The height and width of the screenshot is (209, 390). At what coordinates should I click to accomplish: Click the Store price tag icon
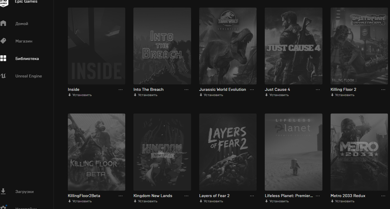pyautogui.click(x=3, y=41)
